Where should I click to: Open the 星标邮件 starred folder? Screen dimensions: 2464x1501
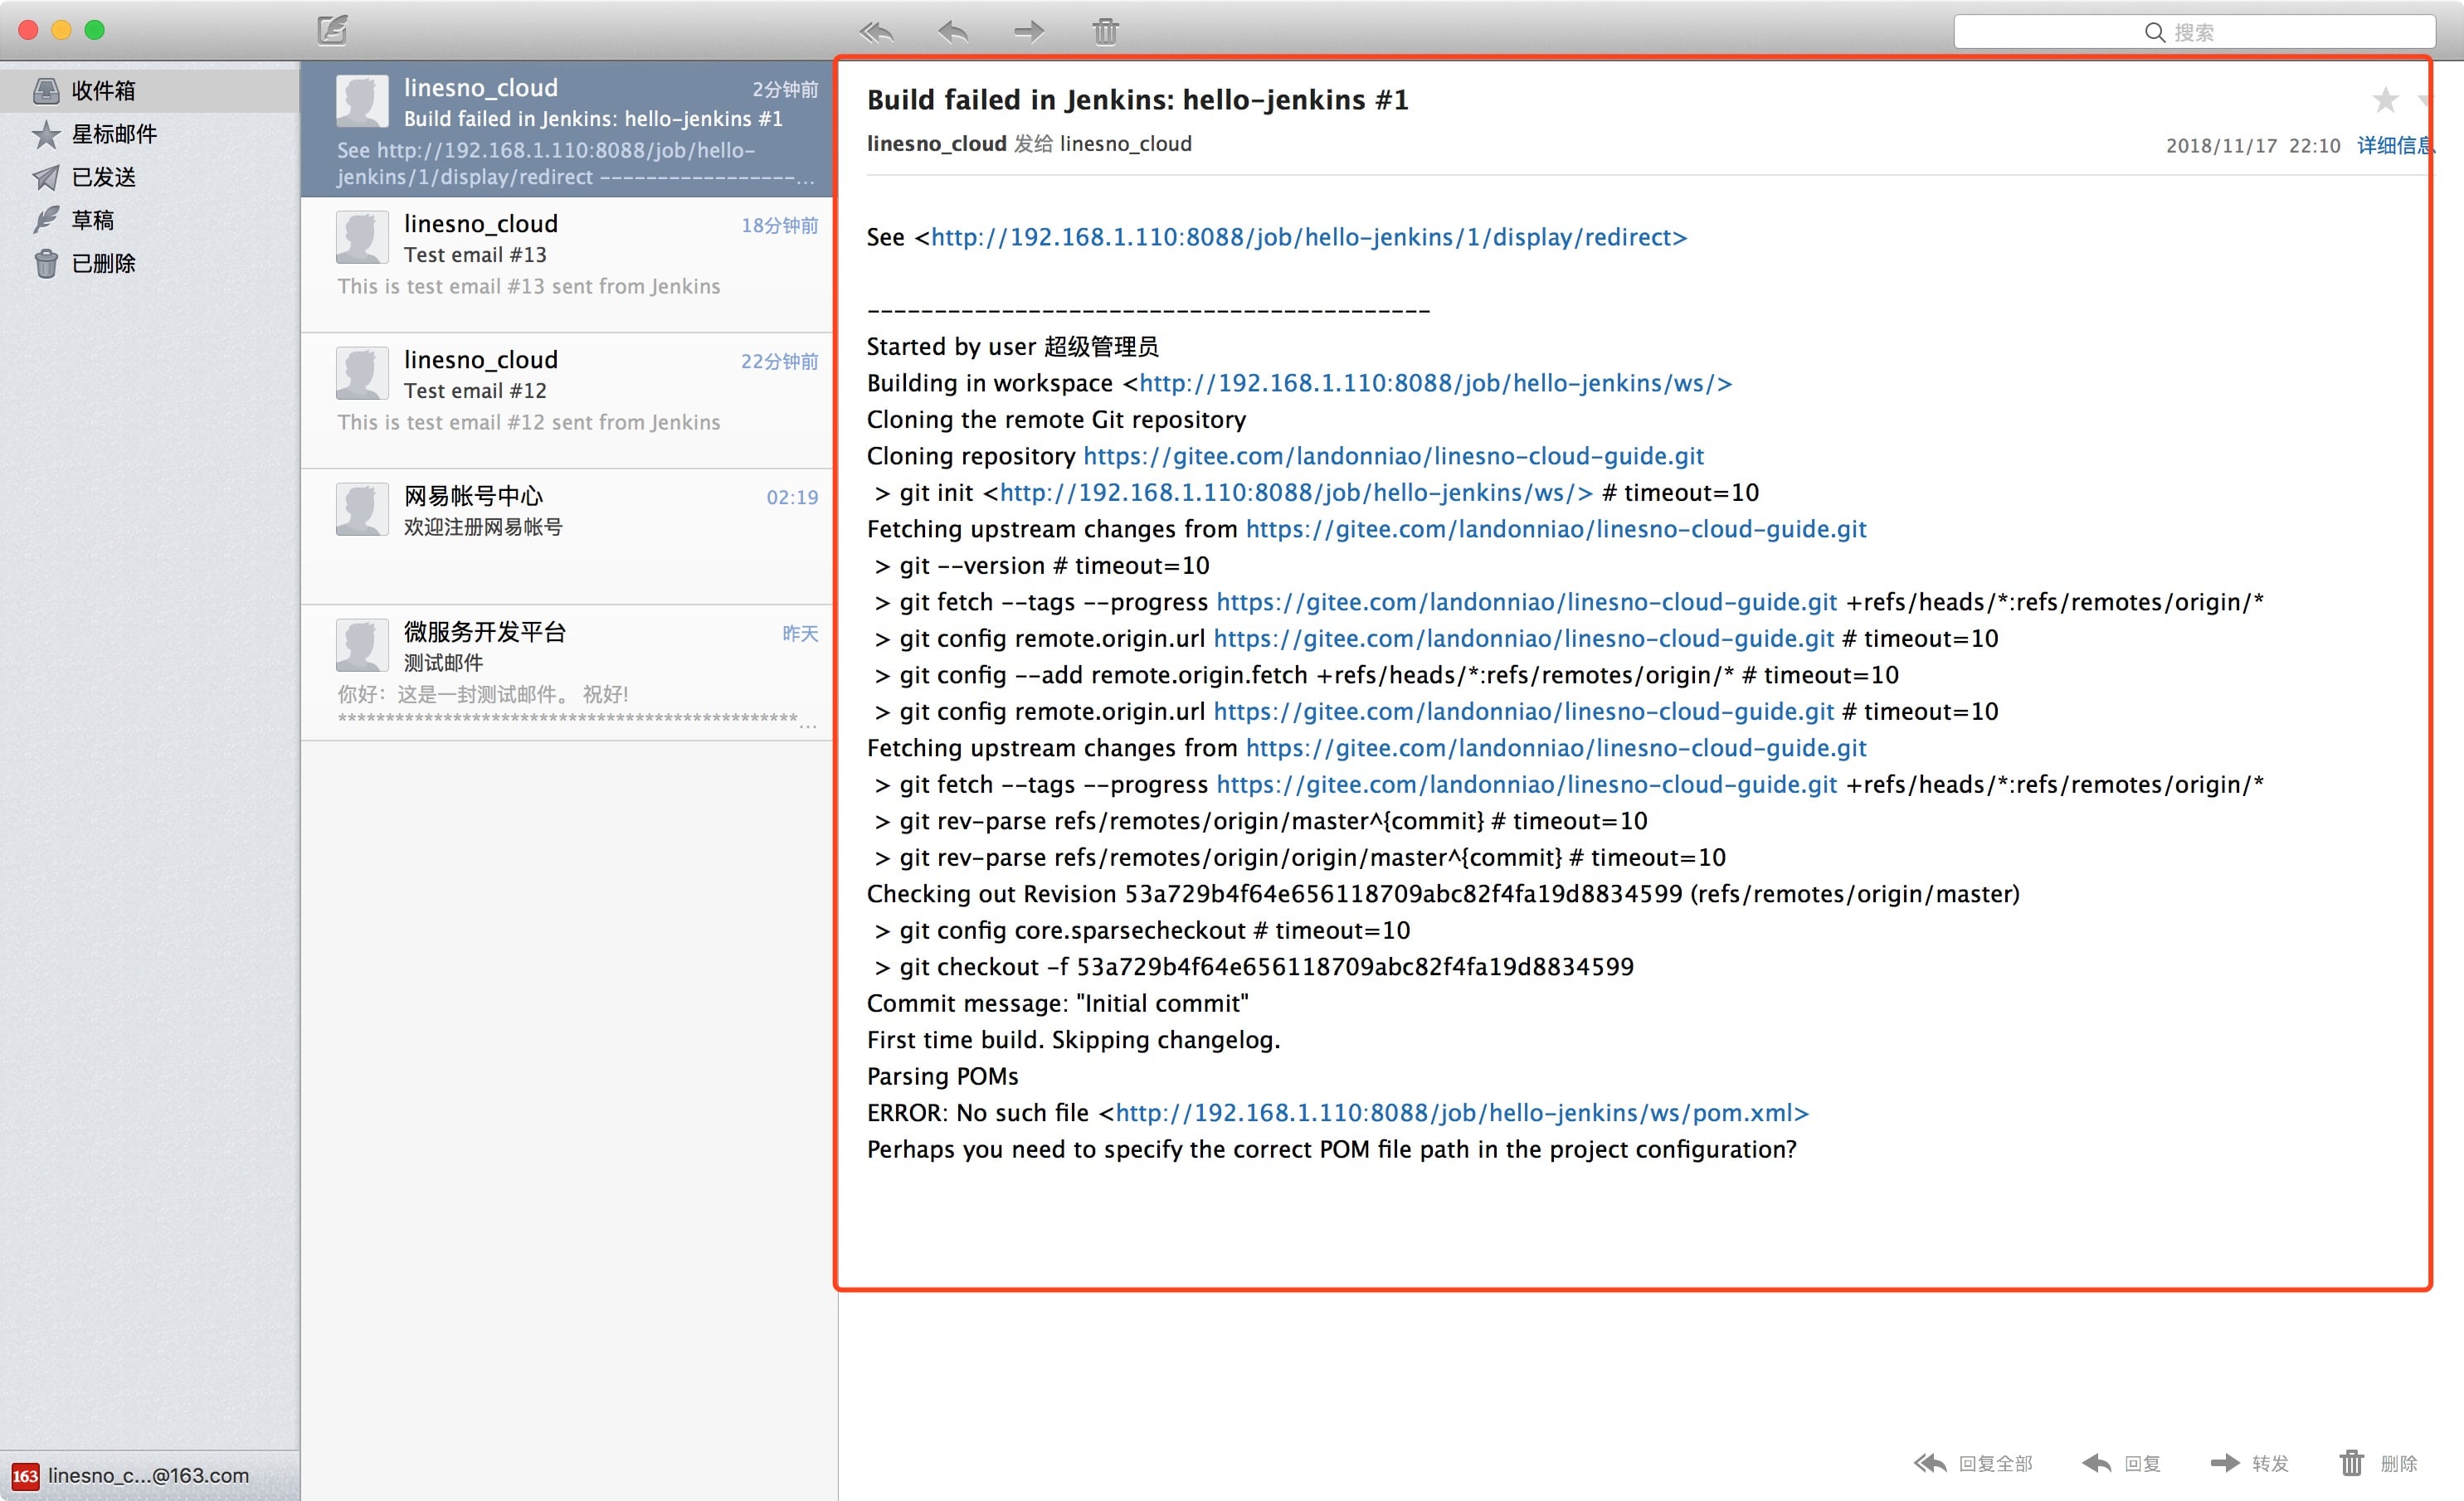(113, 134)
